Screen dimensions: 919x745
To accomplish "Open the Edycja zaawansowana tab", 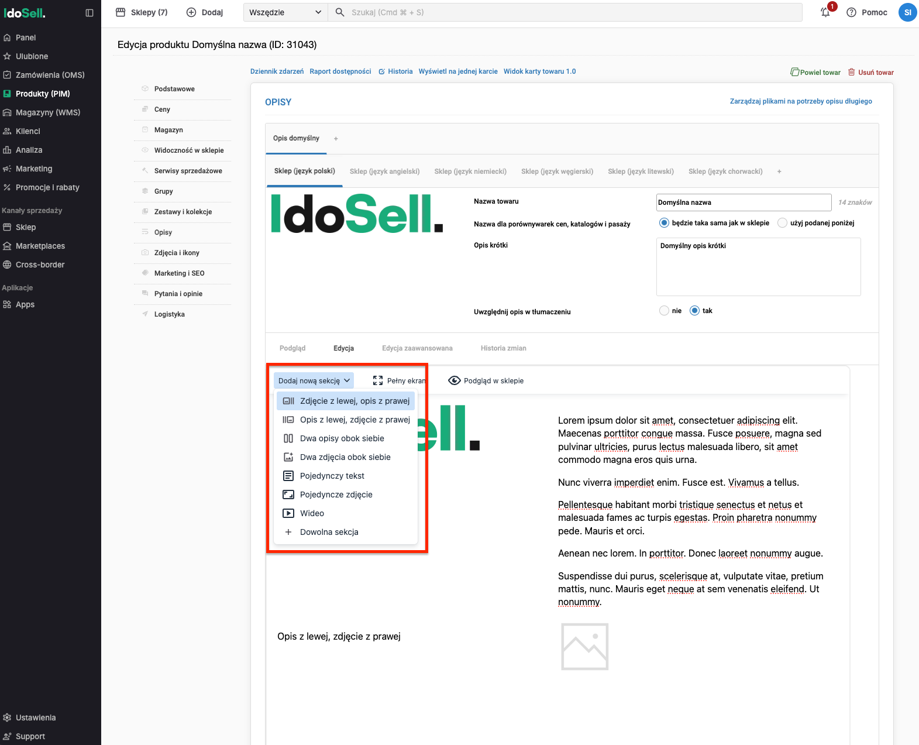I will pyautogui.click(x=417, y=348).
